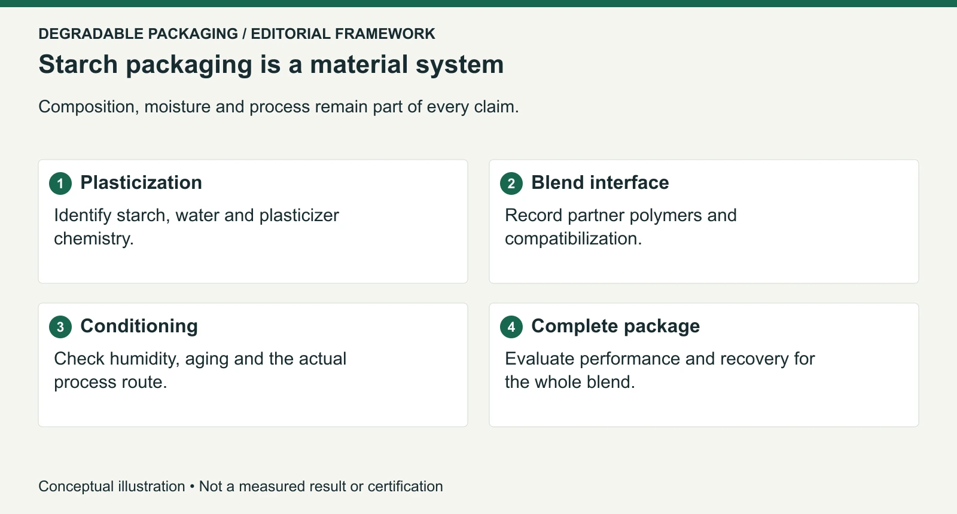Click the number 3 badge beside Conditioning
Image resolution: width=957 pixels, height=514 pixels.
[60, 327]
